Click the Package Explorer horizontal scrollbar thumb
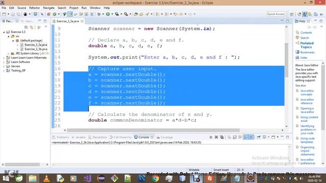 click(22, 165)
